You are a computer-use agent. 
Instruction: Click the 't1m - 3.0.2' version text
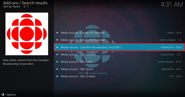click(175, 76)
